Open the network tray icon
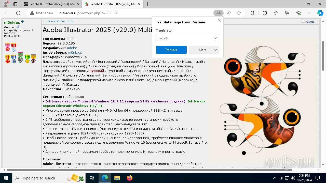The height and width of the screenshot is (183, 326). click(x=287, y=178)
